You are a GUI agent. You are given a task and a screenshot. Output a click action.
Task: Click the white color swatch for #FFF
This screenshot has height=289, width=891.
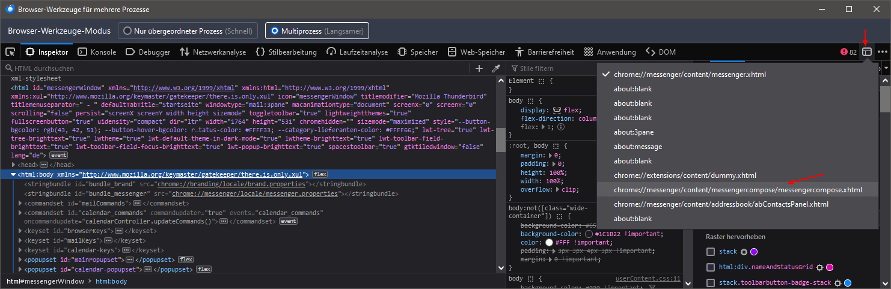(x=548, y=243)
